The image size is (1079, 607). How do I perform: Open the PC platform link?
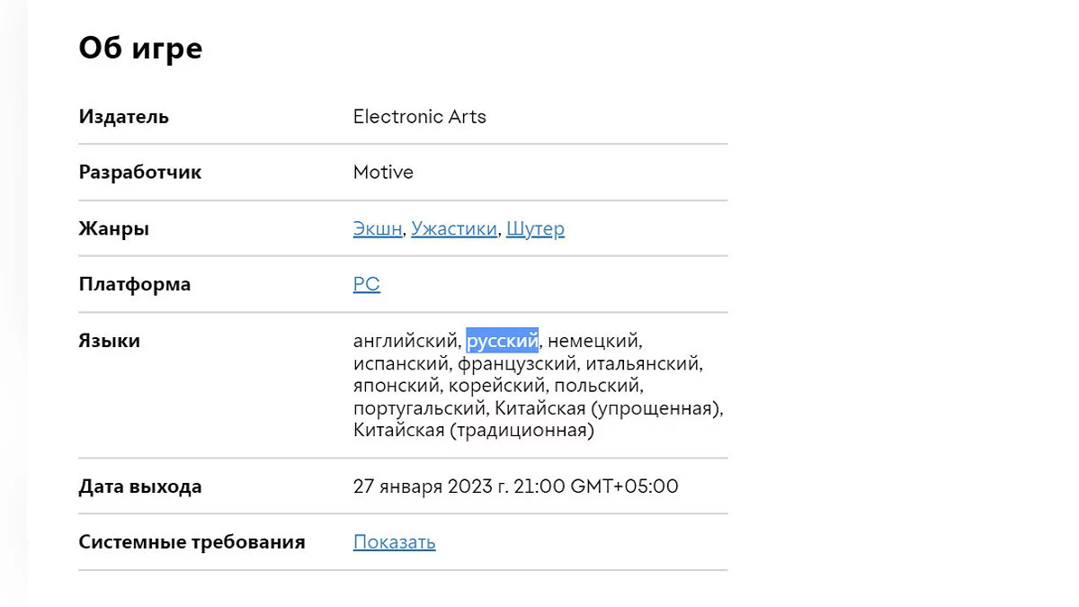[x=367, y=285]
